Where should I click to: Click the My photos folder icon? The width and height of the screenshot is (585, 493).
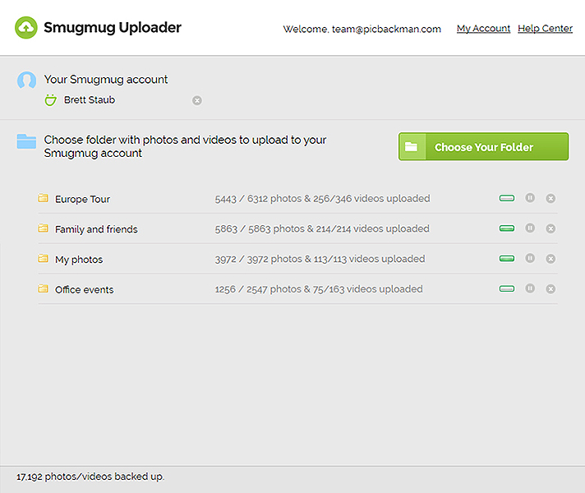pos(44,258)
